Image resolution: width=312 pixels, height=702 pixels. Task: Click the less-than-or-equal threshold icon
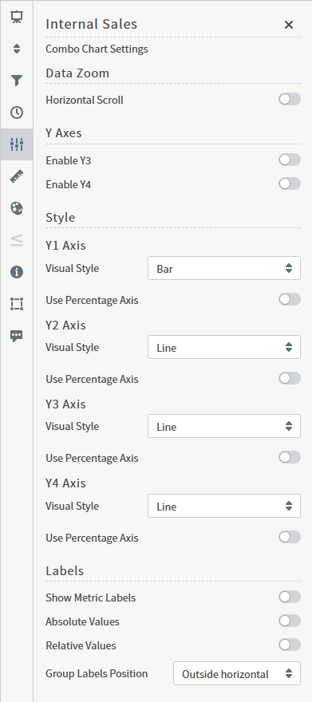[17, 240]
